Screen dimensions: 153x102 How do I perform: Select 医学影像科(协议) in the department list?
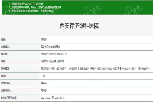click(121, 69)
